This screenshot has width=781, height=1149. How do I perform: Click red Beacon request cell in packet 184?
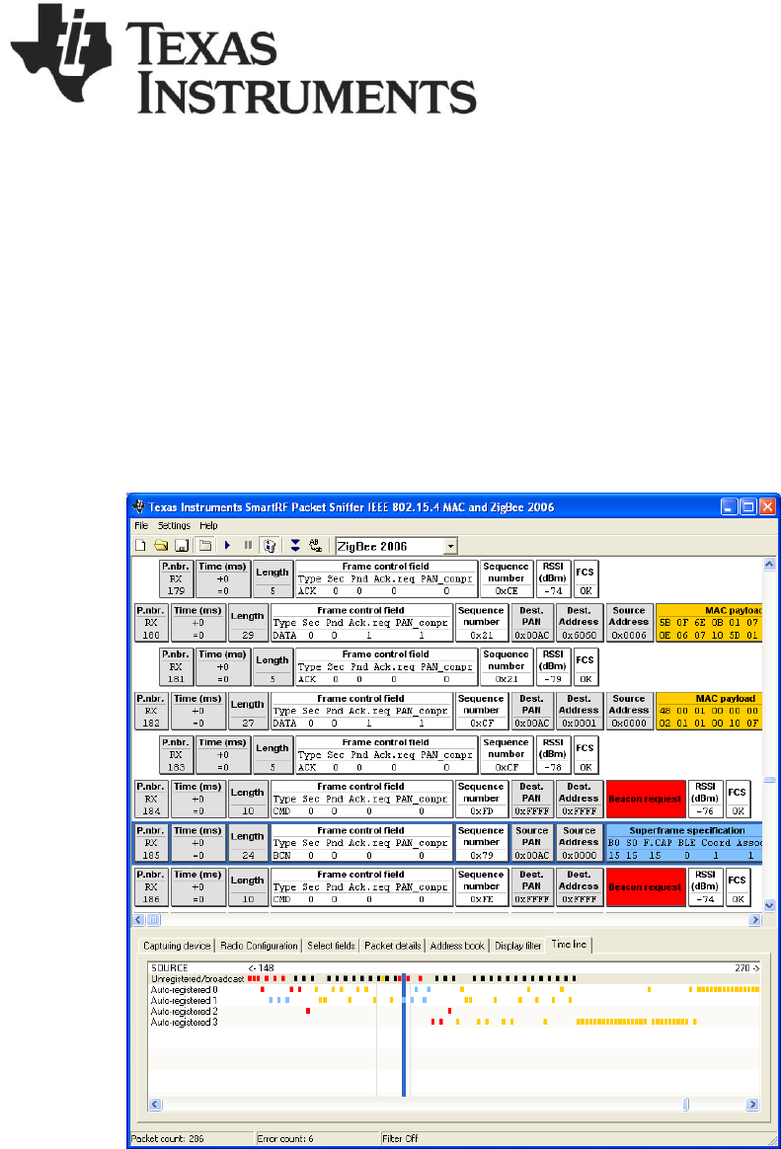(646, 799)
